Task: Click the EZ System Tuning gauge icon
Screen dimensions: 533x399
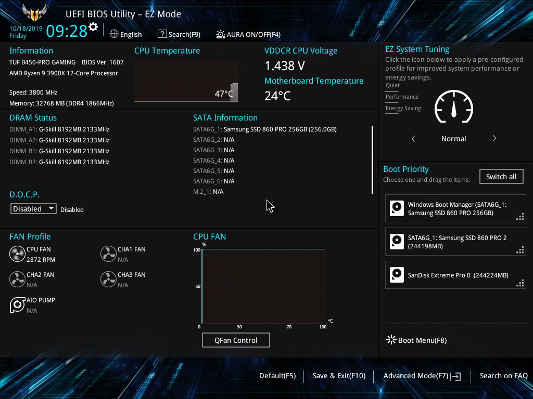Action: tap(454, 107)
